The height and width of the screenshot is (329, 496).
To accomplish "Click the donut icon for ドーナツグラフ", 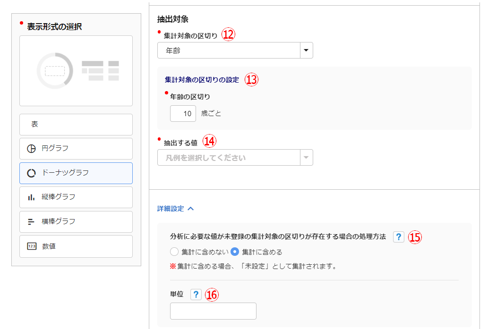I will (x=32, y=173).
